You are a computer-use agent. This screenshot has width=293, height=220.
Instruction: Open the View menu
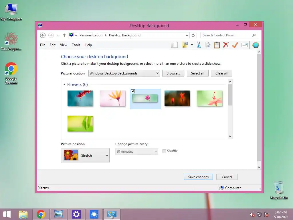(64, 45)
